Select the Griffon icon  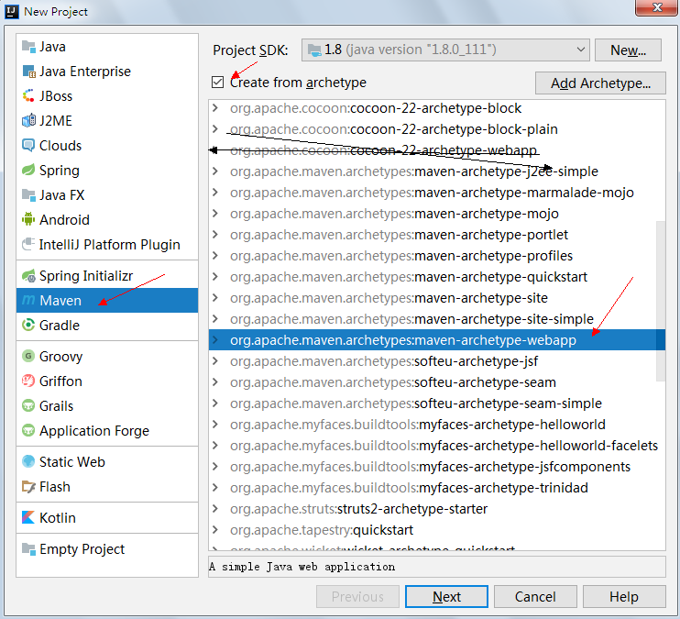28,381
